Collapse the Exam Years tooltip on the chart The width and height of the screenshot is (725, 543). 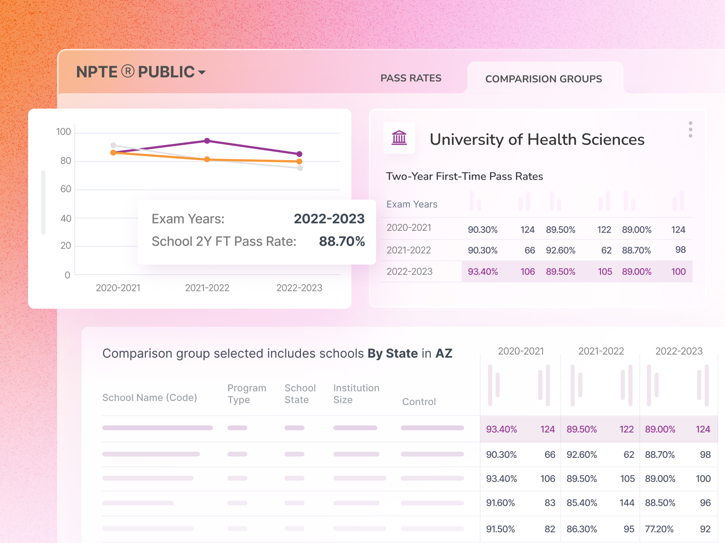256,230
